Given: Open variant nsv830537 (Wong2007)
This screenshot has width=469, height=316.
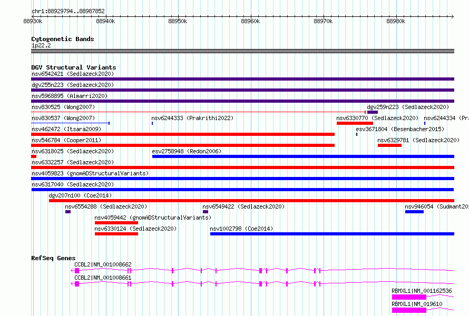Looking at the screenshot, I should click(x=63, y=118).
